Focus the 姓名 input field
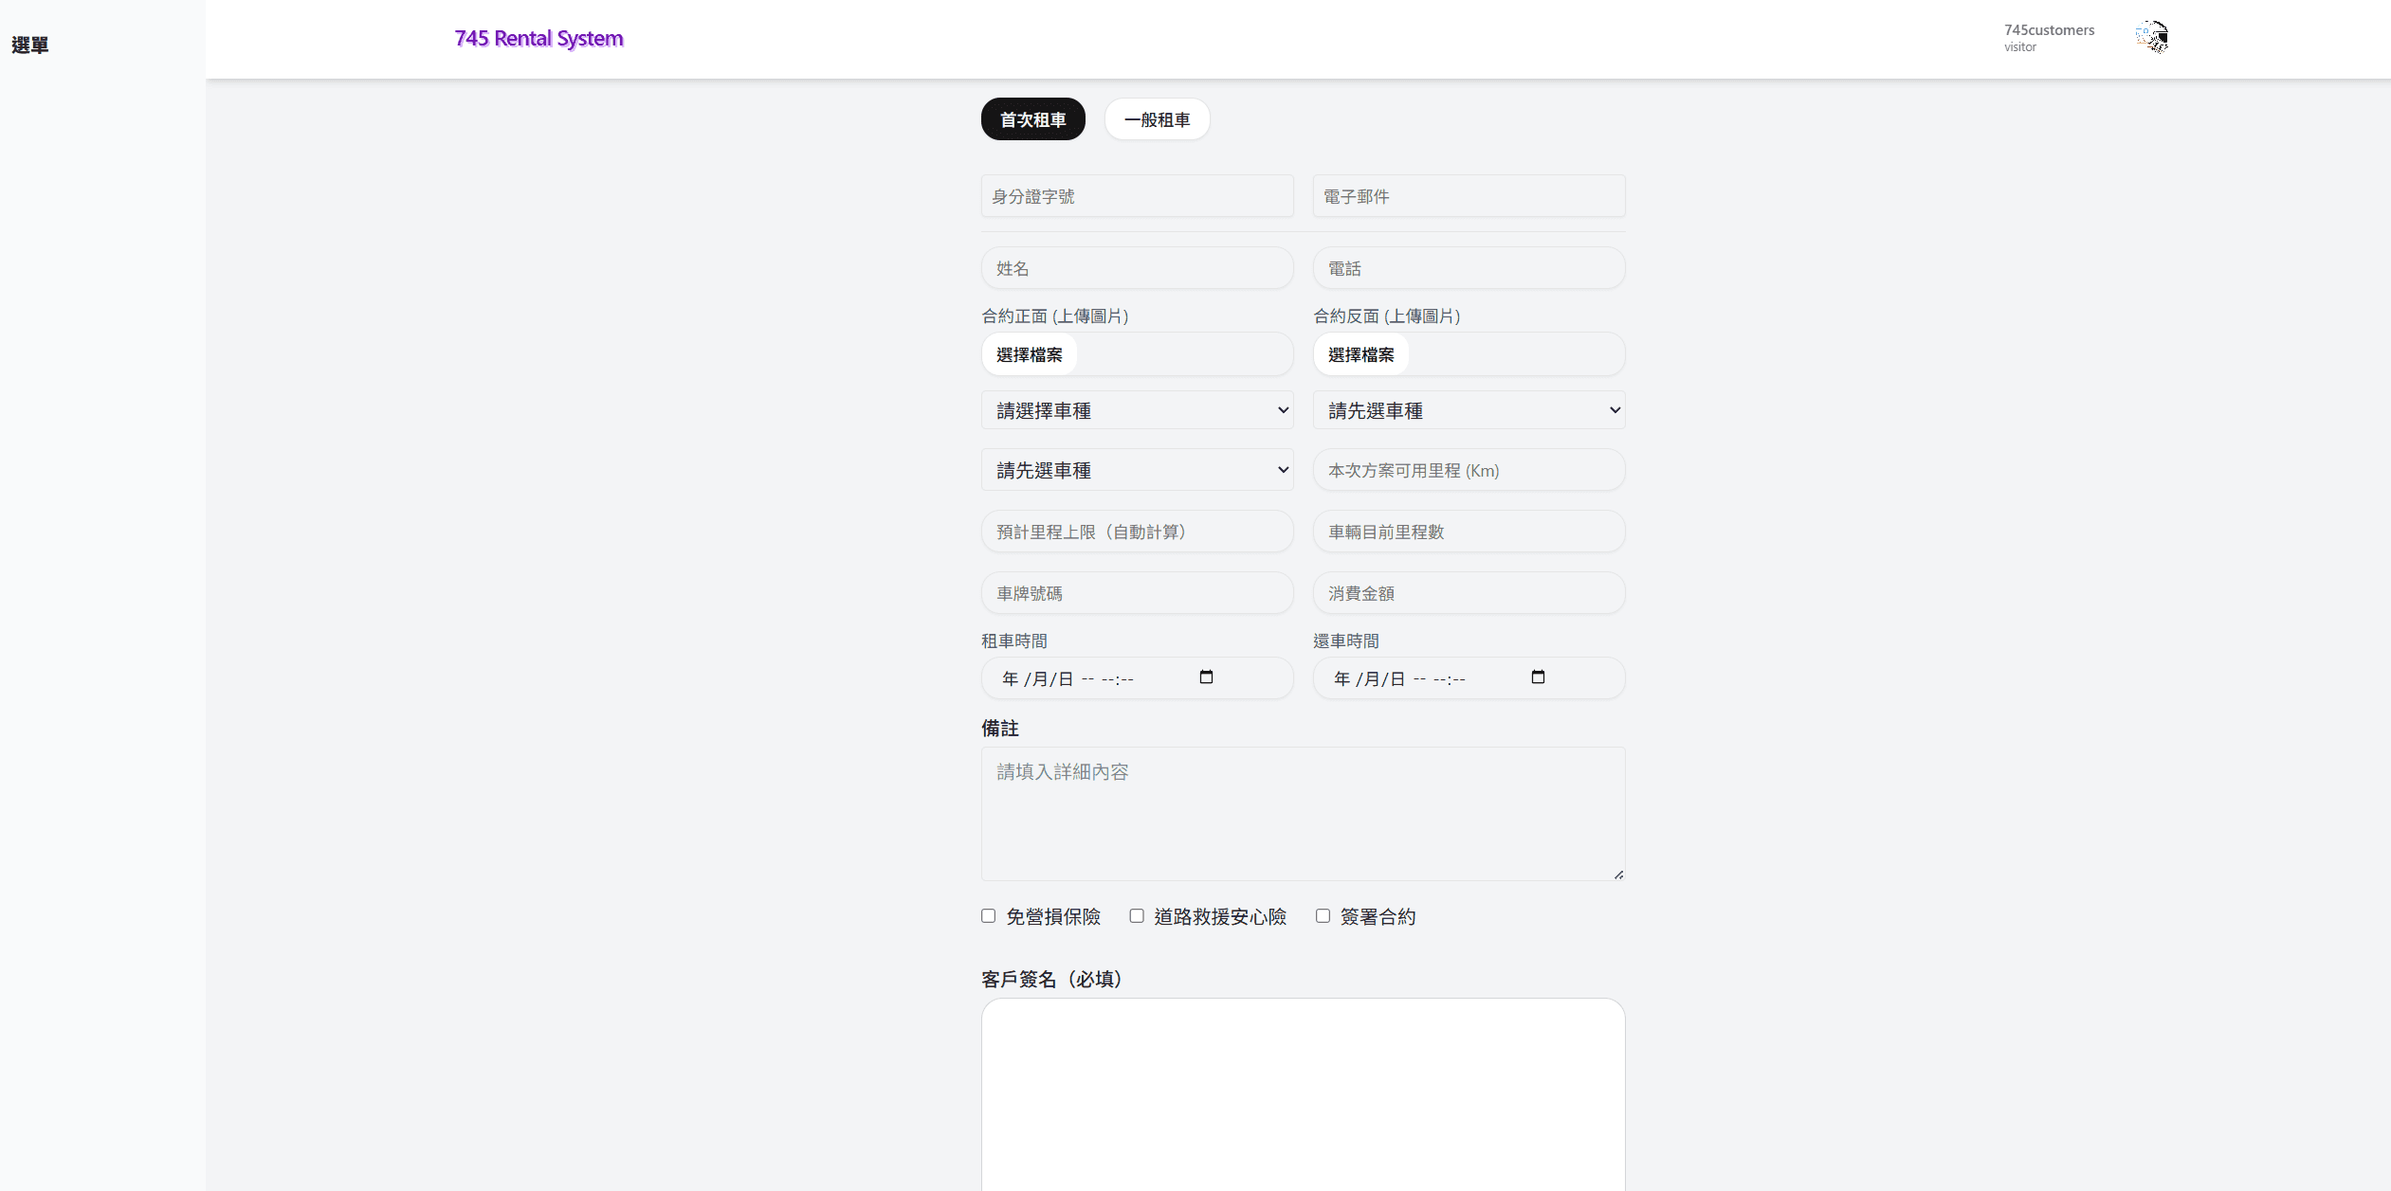 coord(1137,268)
